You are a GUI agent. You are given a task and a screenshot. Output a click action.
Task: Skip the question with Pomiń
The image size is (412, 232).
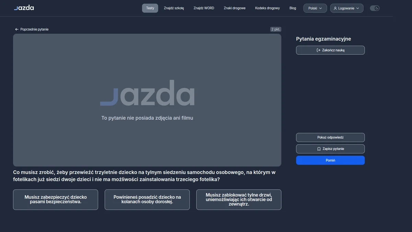(x=330, y=160)
